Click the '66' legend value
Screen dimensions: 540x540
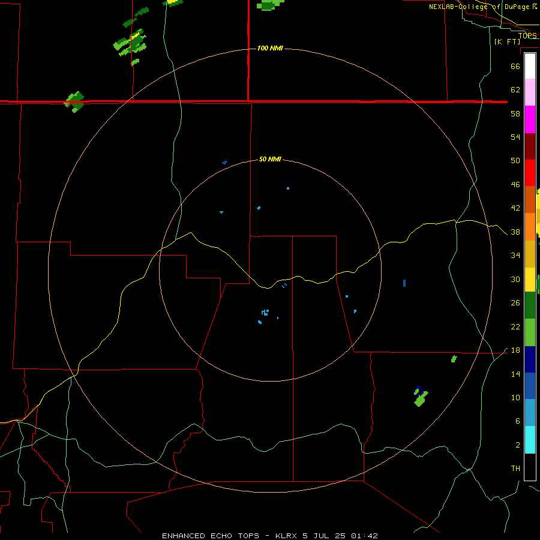point(515,66)
